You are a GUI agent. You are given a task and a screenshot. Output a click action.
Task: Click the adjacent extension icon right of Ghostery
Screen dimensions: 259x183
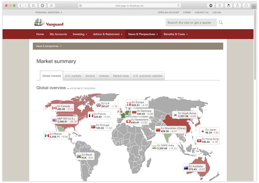point(228,6)
